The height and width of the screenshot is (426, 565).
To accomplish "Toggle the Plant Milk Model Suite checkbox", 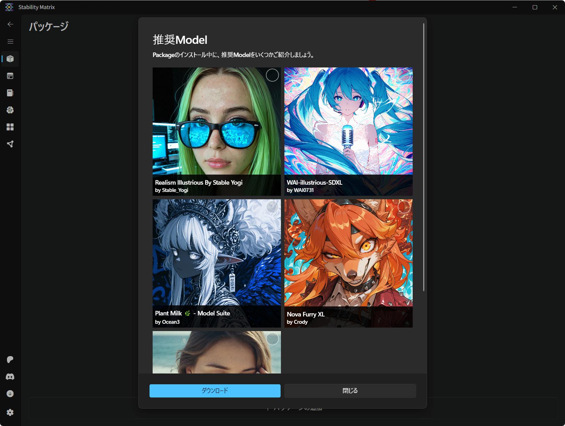I will [272, 207].
